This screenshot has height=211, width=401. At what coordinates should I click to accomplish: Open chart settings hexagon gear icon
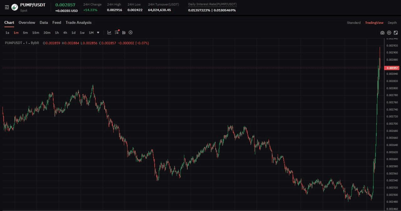tap(389, 33)
